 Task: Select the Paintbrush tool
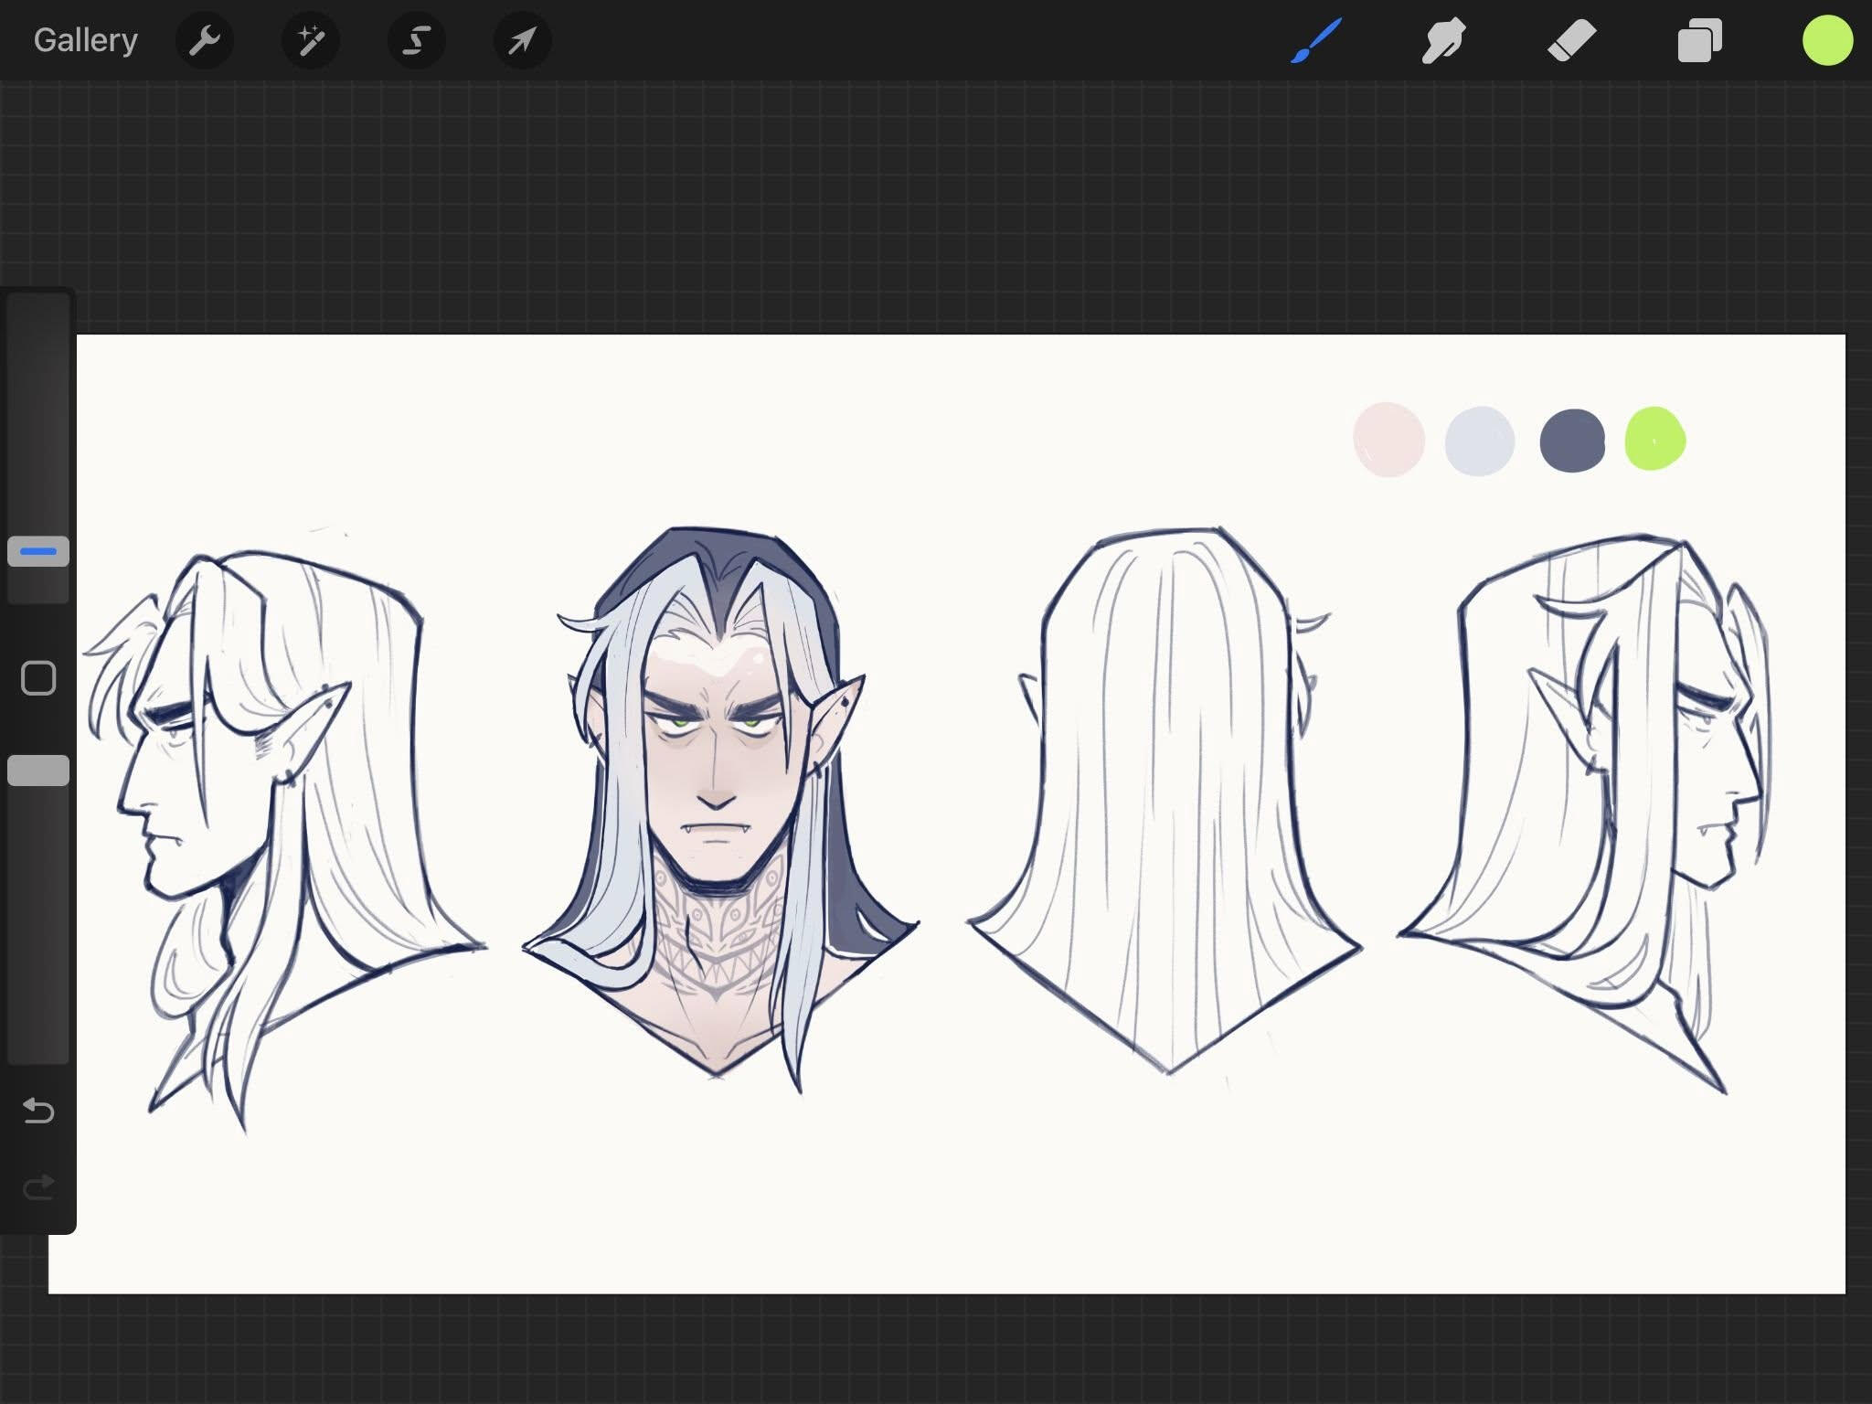[x=1315, y=40]
